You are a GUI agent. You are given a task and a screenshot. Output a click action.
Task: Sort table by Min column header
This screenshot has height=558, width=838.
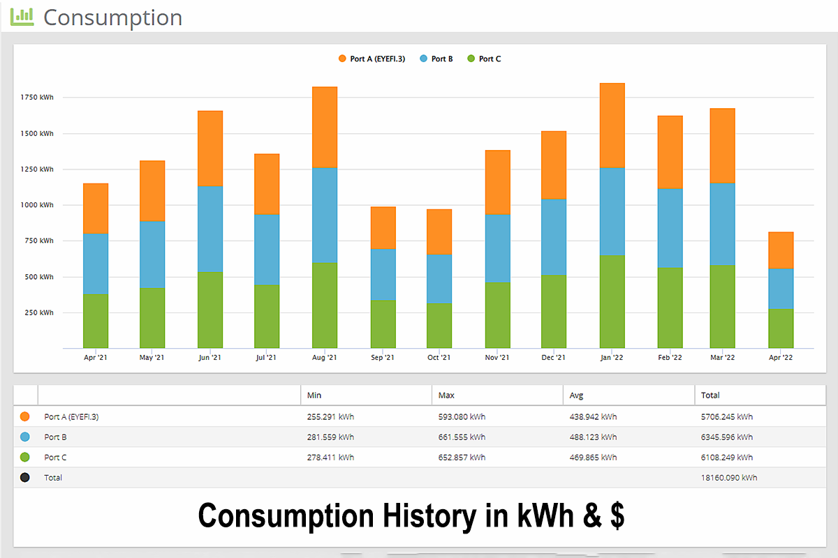coord(314,395)
